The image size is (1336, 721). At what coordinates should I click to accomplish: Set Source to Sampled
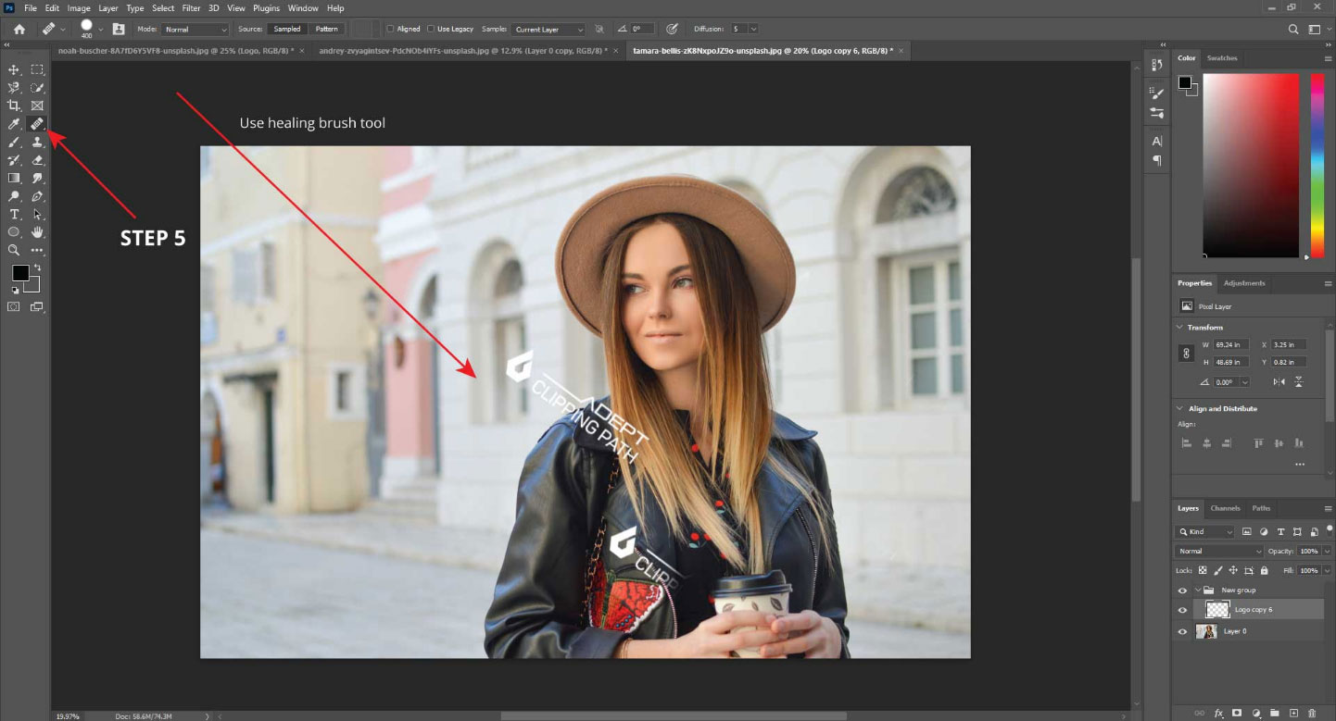point(287,30)
